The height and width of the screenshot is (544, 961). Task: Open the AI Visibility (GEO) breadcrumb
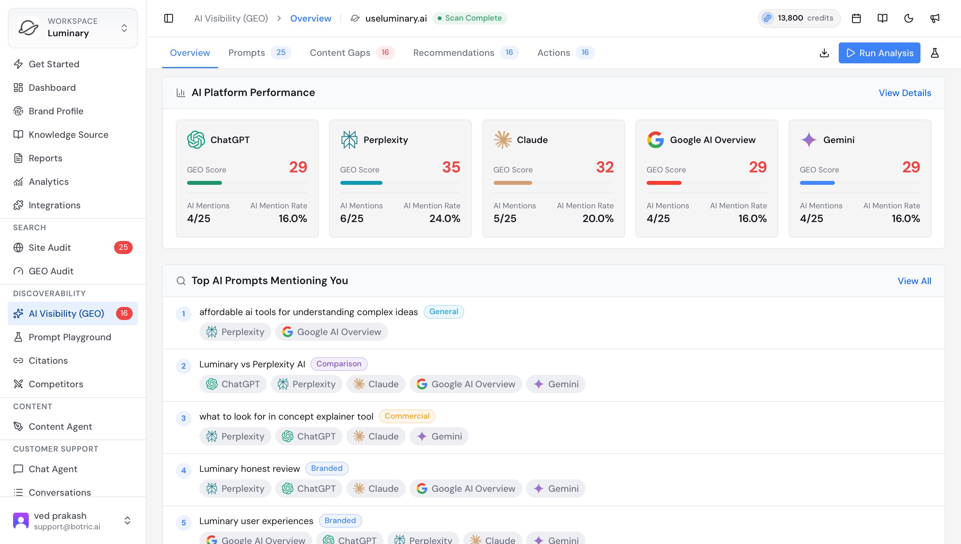coord(231,18)
